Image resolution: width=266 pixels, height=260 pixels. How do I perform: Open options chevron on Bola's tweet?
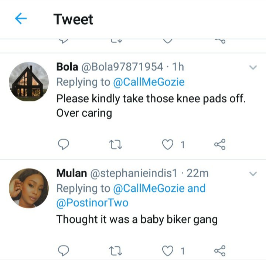(253, 68)
